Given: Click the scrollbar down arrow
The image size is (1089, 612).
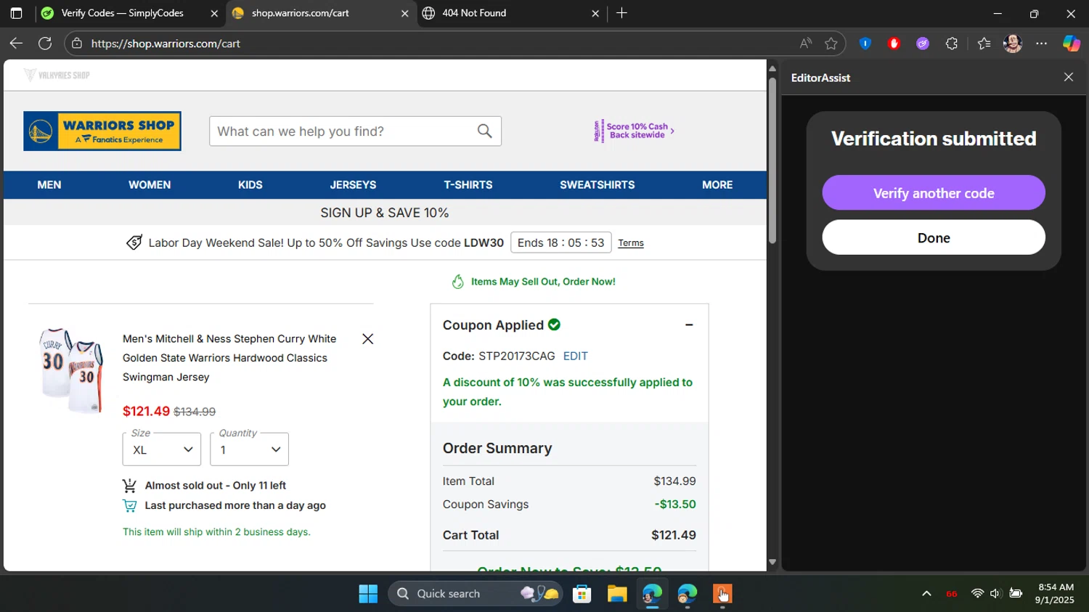Looking at the screenshot, I should (x=772, y=563).
